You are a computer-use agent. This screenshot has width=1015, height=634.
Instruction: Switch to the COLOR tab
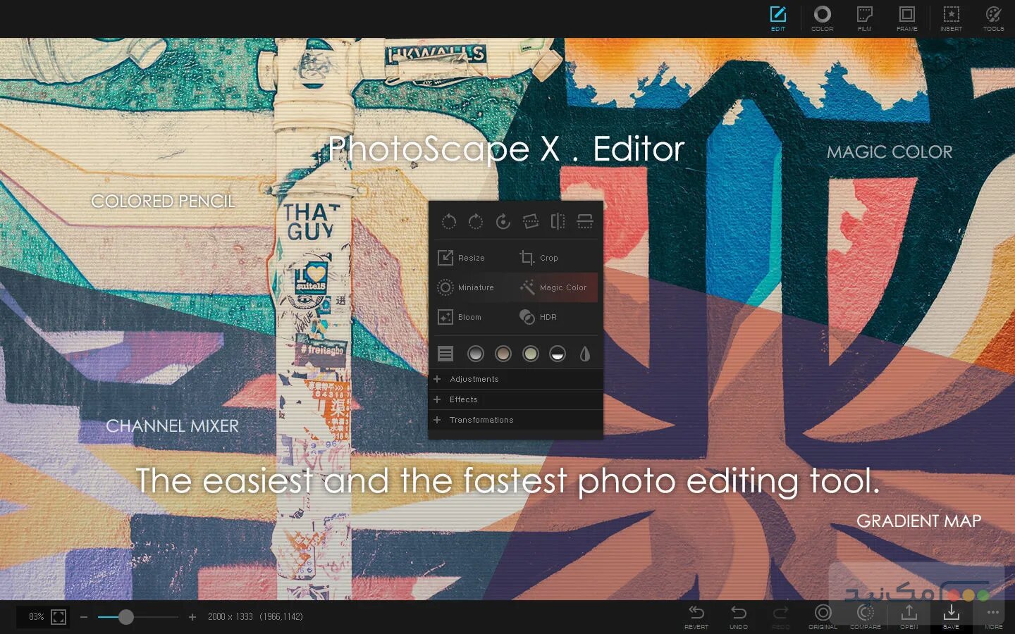point(822,18)
